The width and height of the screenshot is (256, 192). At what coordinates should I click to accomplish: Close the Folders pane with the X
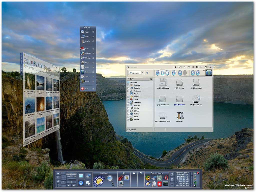(x=151, y=79)
